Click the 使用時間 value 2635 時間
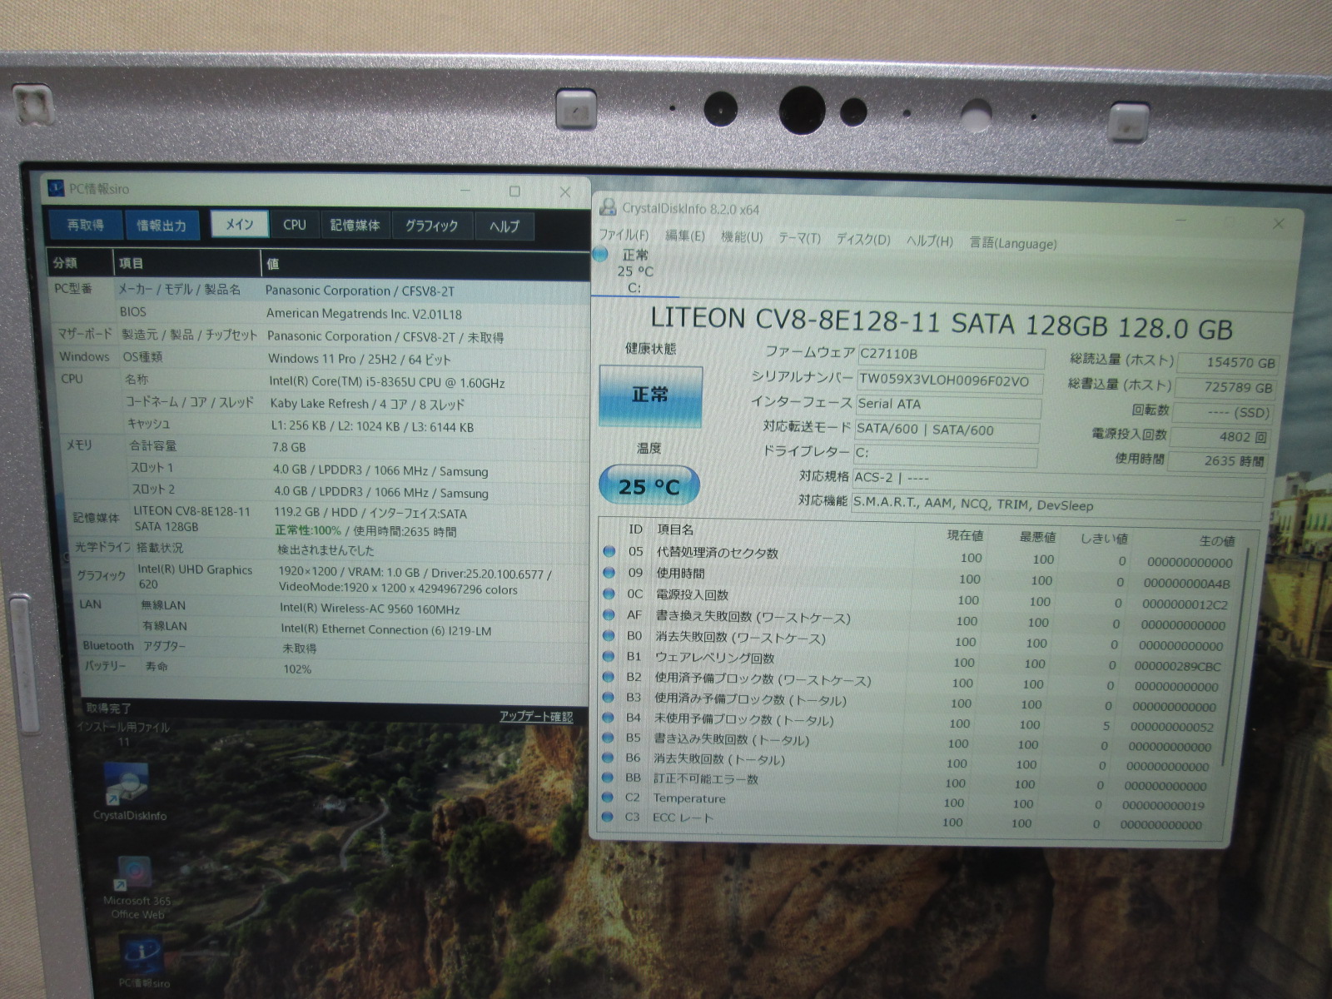 click(1220, 460)
